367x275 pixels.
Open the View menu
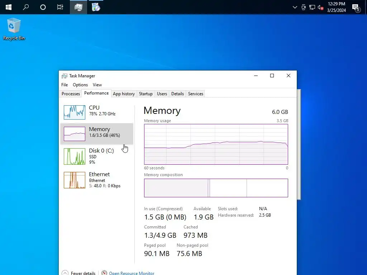[97, 85]
